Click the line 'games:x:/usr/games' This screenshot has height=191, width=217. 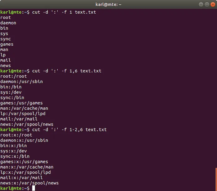tap(24, 162)
